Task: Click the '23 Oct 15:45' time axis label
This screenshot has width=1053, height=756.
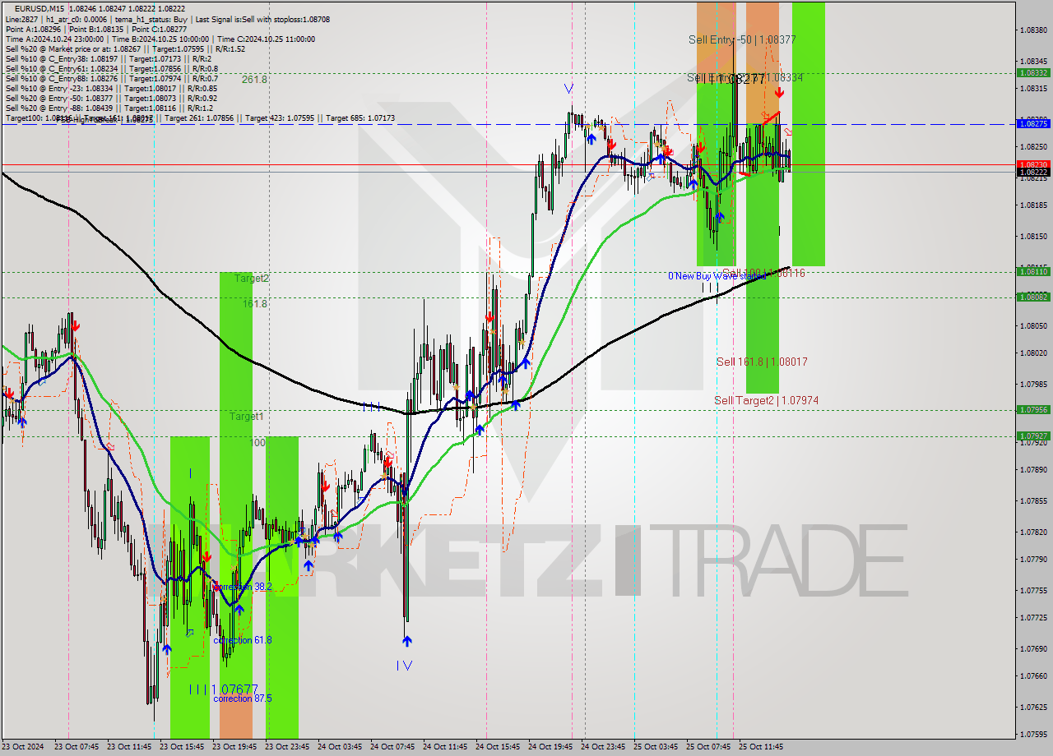Action: 182,747
